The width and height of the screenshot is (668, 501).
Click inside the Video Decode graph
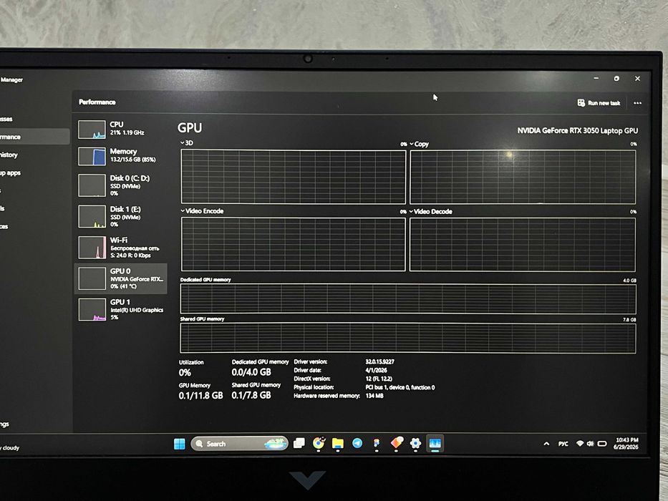coord(523,245)
